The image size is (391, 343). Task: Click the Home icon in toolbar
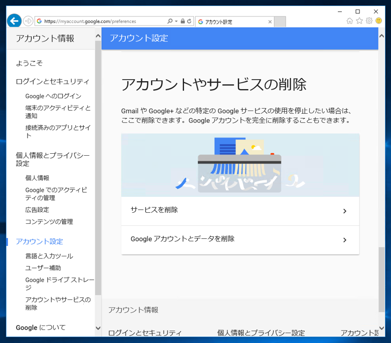pos(350,21)
